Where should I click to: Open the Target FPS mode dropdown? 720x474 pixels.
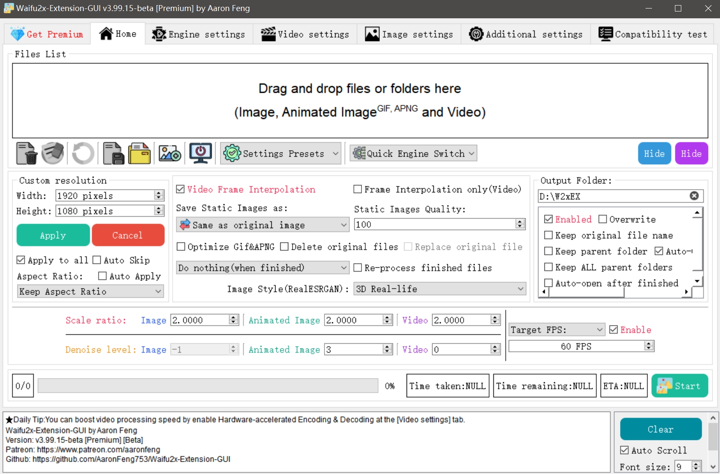pyautogui.click(x=557, y=329)
